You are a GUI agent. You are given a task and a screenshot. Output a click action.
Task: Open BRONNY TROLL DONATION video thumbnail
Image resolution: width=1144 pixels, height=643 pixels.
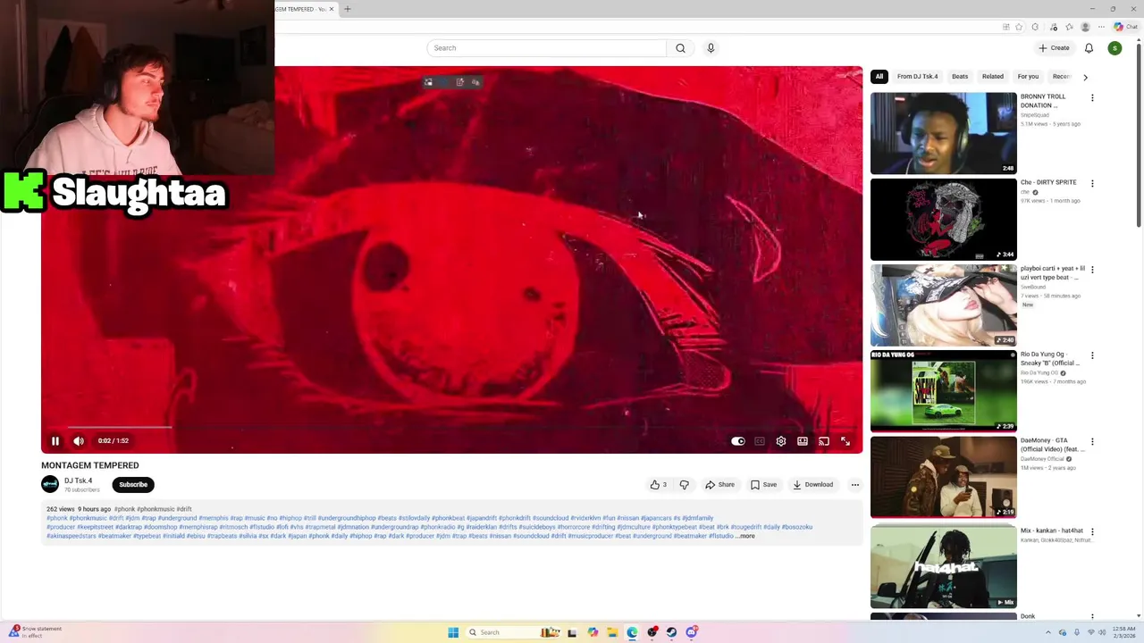944,133
